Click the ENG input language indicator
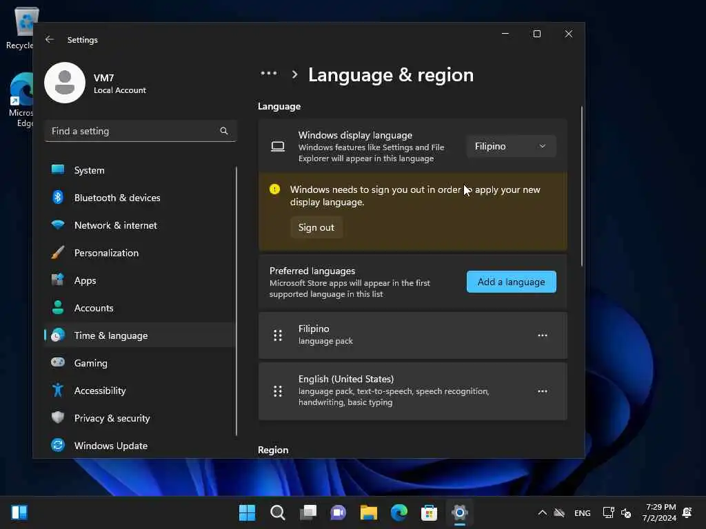The height and width of the screenshot is (529, 706). pos(582,512)
